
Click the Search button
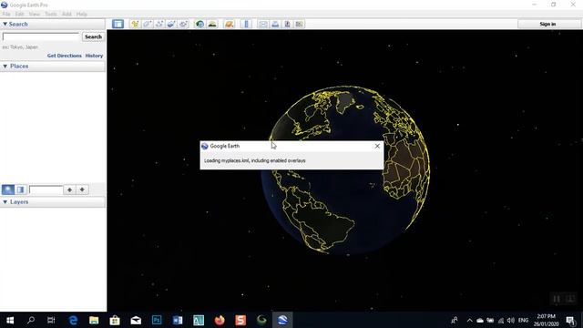coord(93,36)
